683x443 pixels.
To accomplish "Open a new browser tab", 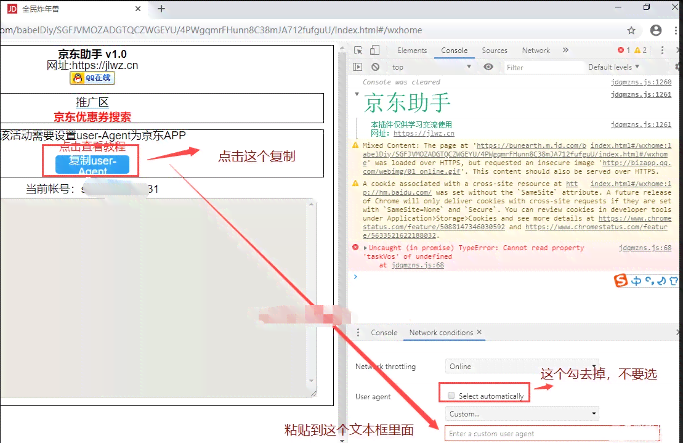I will (x=161, y=9).
